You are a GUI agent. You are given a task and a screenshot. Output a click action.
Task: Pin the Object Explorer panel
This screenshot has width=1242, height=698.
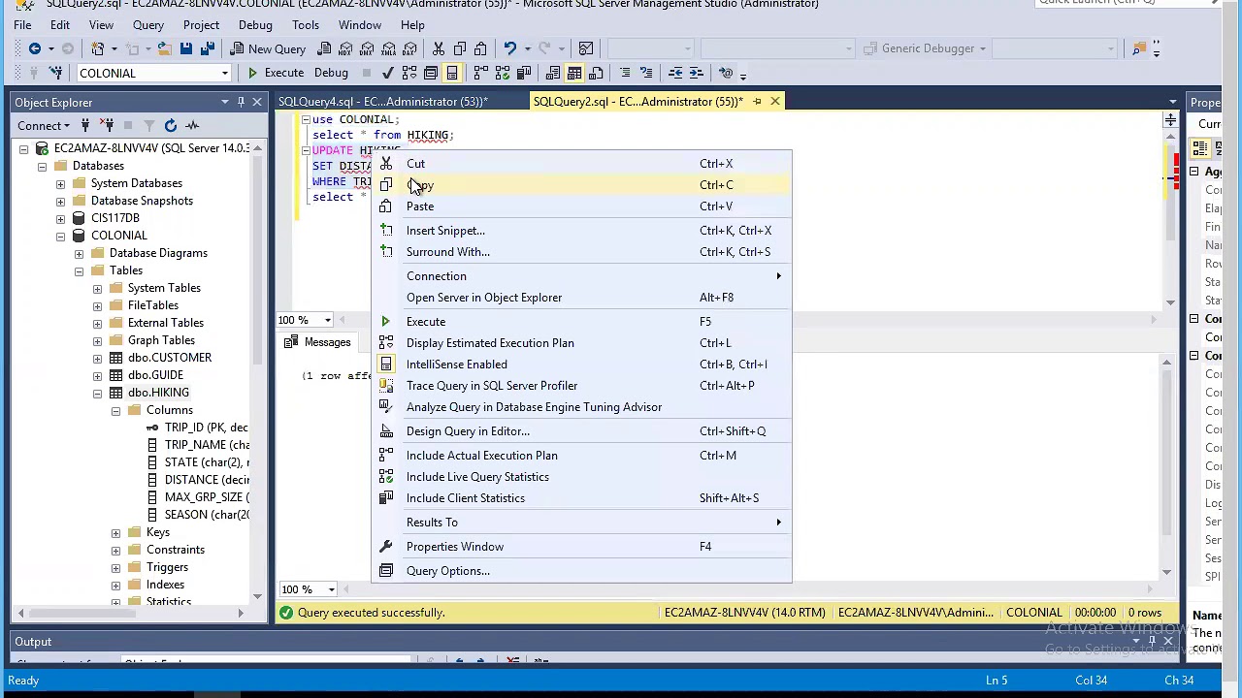241,102
